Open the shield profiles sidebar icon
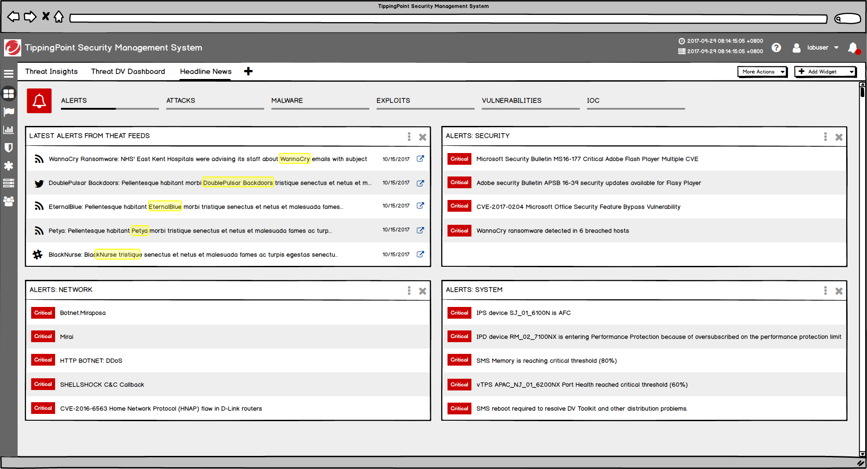The width and height of the screenshot is (867, 469). [x=9, y=148]
